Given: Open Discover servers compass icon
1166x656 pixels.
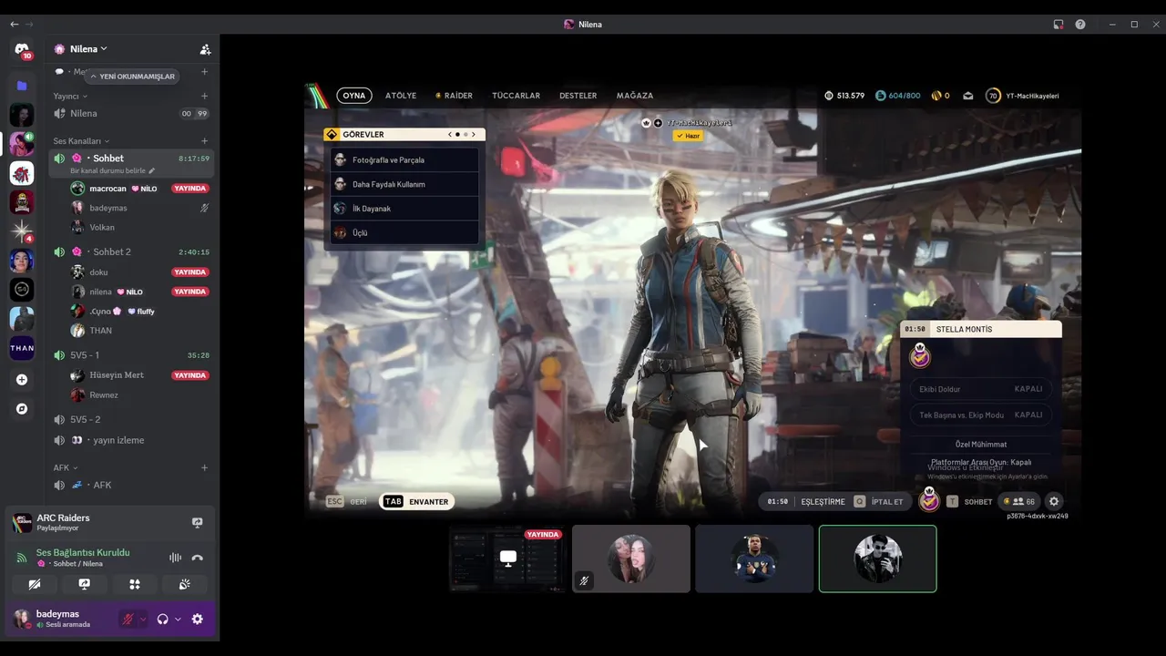Looking at the screenshot, I should click(x=22, y=409).
